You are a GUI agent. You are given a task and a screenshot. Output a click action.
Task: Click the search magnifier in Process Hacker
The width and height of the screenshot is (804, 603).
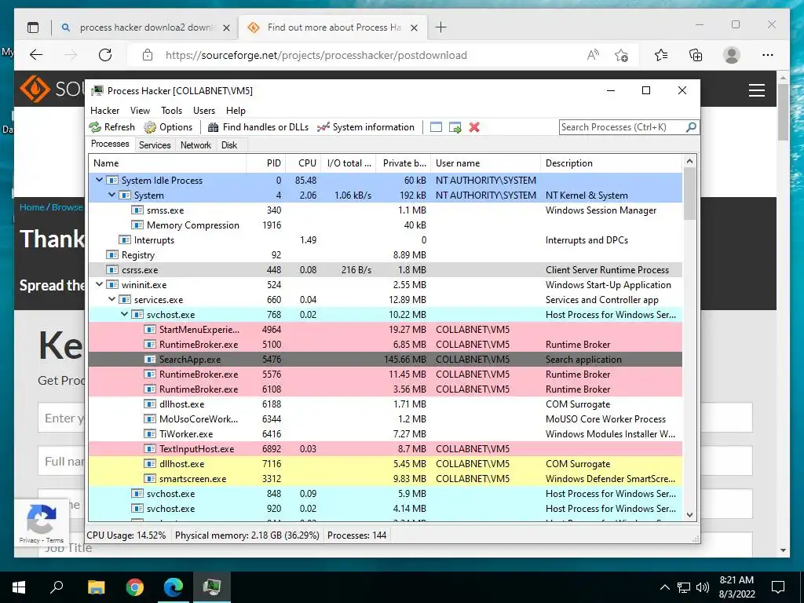pos(691,126)
